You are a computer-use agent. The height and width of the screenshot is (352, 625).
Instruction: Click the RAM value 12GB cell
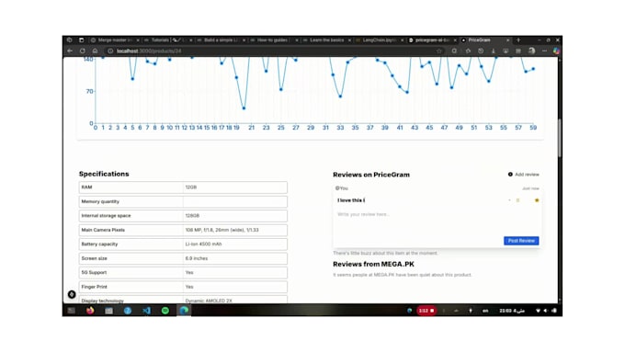(x=234, y=187)
